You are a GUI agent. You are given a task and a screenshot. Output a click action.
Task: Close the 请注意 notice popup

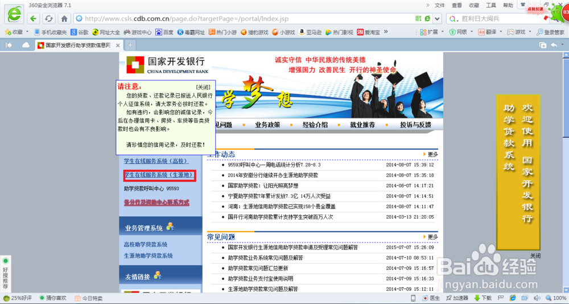tap(203, 87)
